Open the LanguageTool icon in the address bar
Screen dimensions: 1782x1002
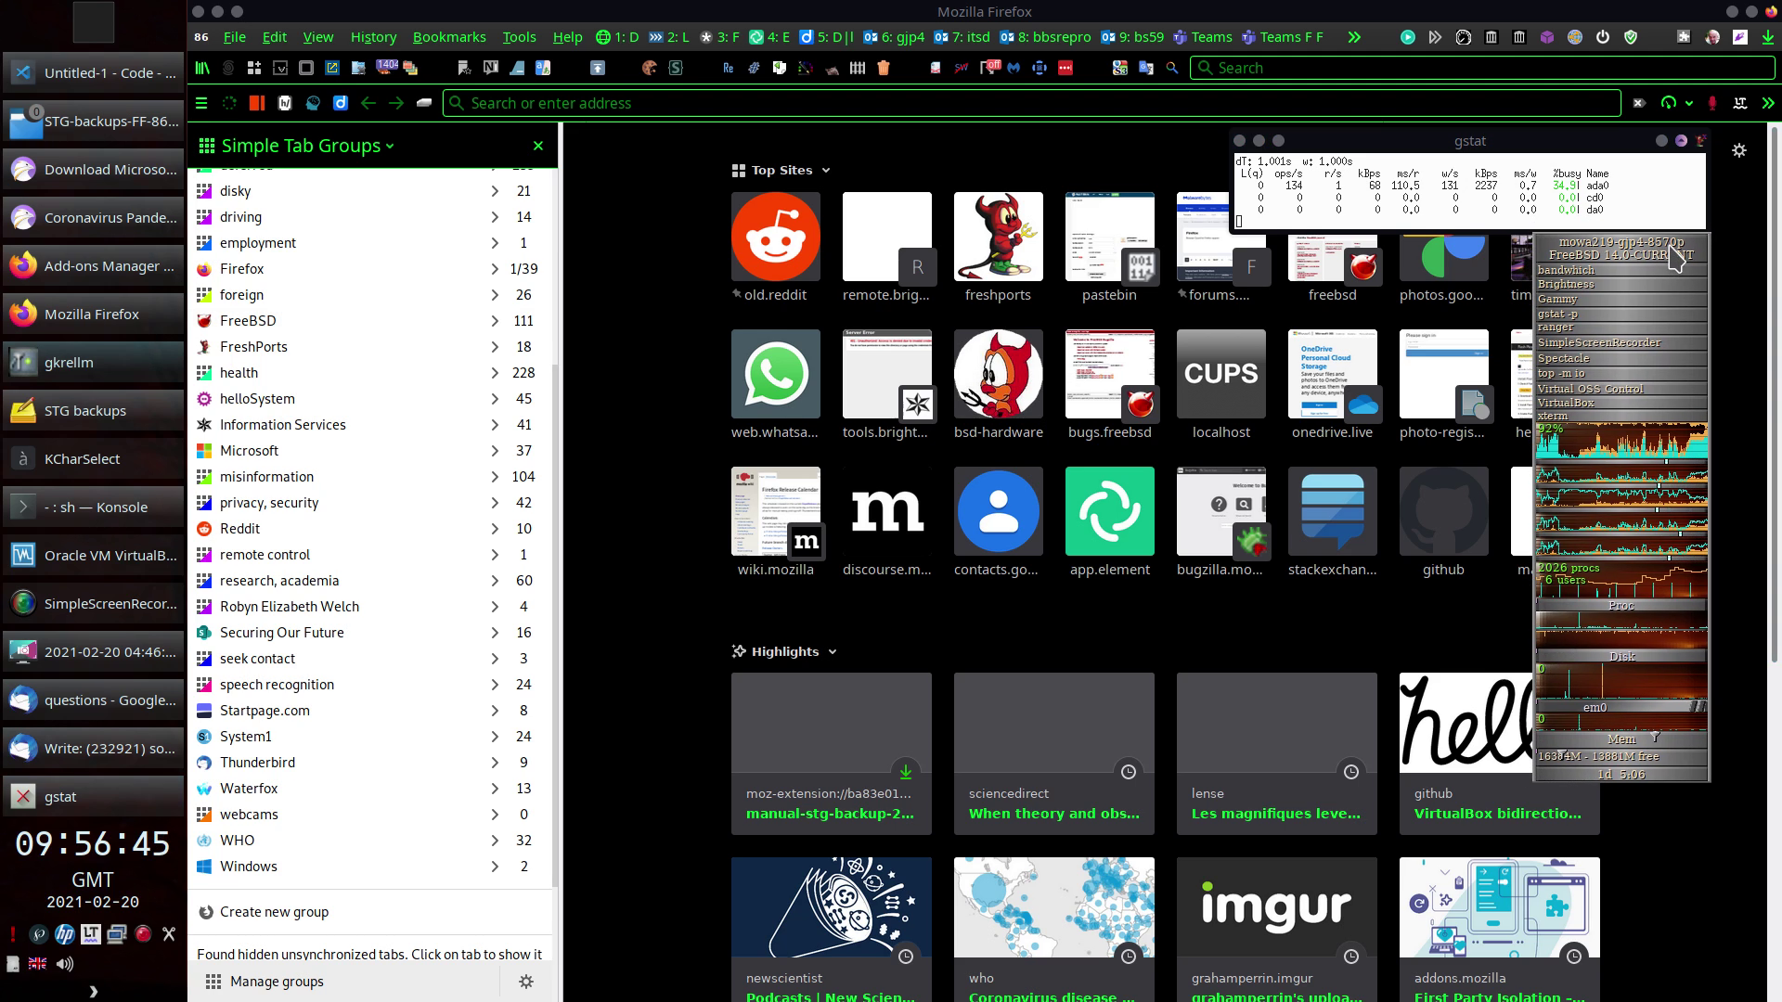click(1741, 103)
